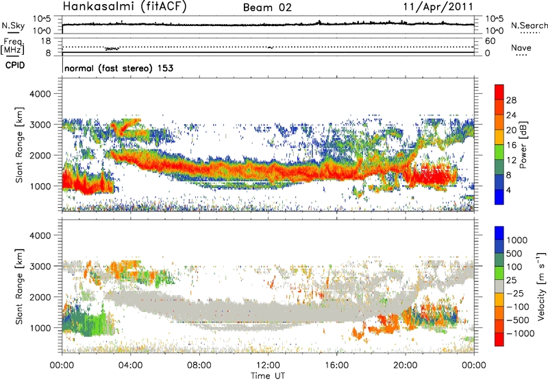Click the 04:00 time tick label
Viewport: 548px width, 380px height.
[130, 366]
